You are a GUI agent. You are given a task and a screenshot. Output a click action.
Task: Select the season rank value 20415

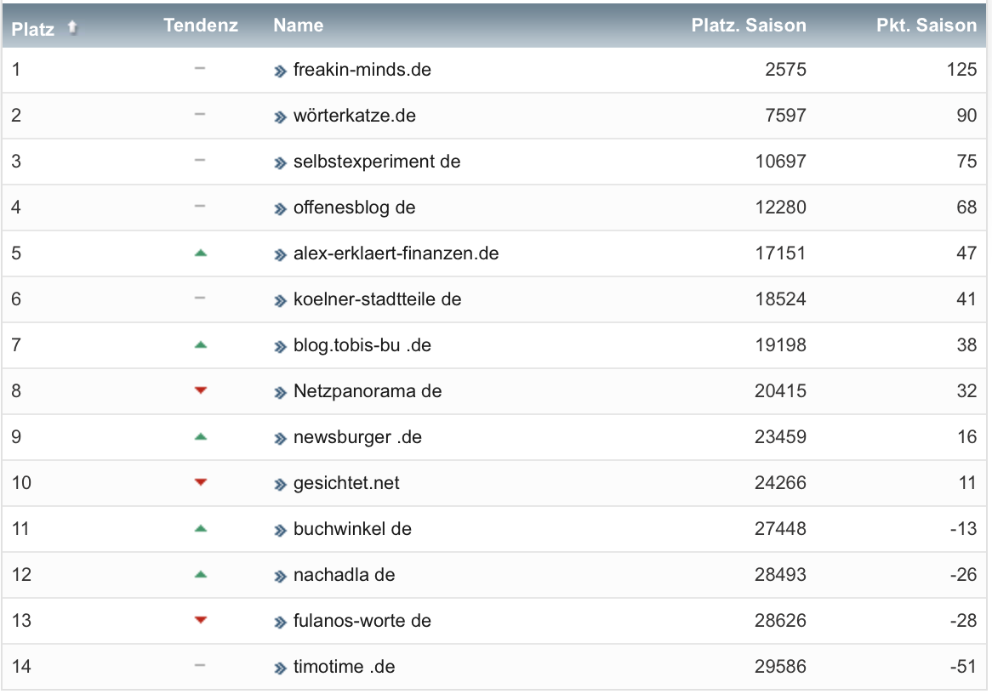tap(781, 391)
